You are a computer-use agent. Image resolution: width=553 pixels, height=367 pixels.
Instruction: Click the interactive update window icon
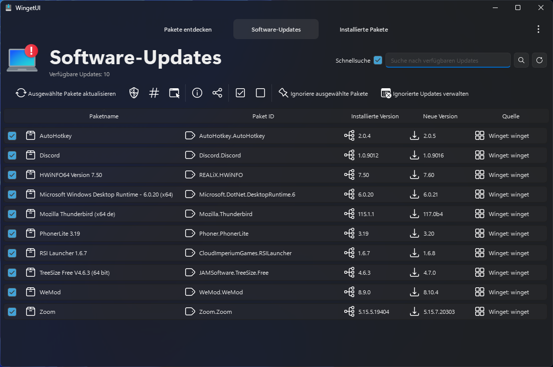tap(174, 93)
